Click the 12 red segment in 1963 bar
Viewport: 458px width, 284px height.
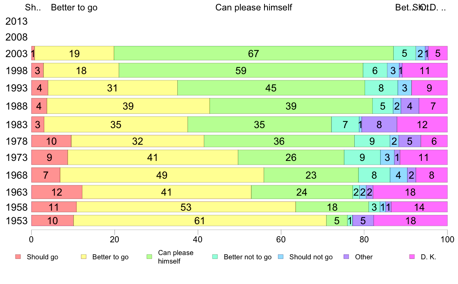point(57,192)
